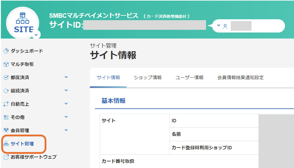Select 会員管理 in the sidebar
The width and height of the screenshot is (294, 168).
(20, 130)
